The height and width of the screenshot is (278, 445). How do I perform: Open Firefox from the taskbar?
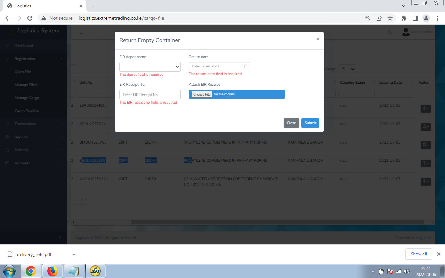point(52,271)
